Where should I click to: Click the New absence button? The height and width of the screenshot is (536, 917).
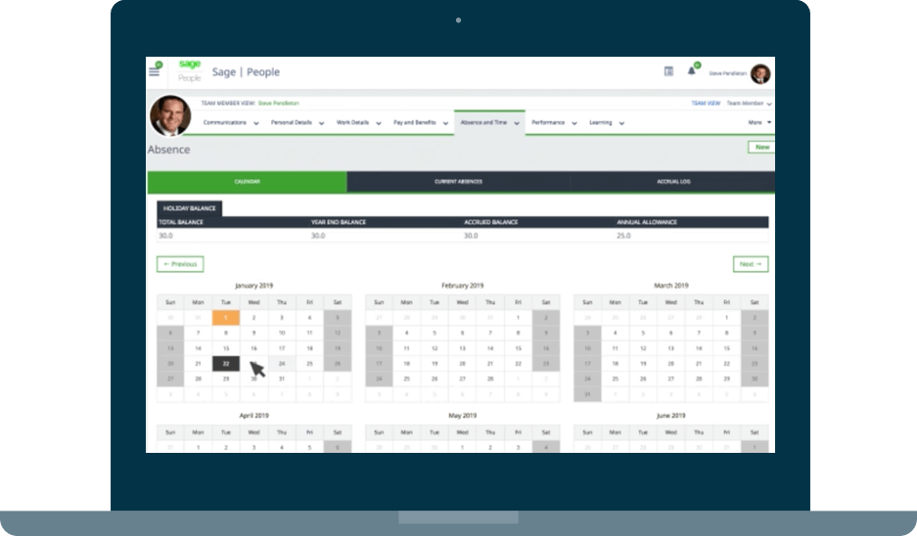[x=761, y=147]
